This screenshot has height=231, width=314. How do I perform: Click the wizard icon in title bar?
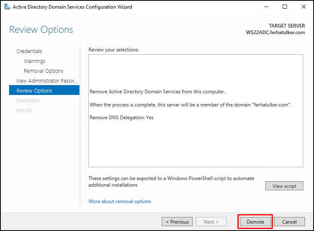tap(7, 7)
